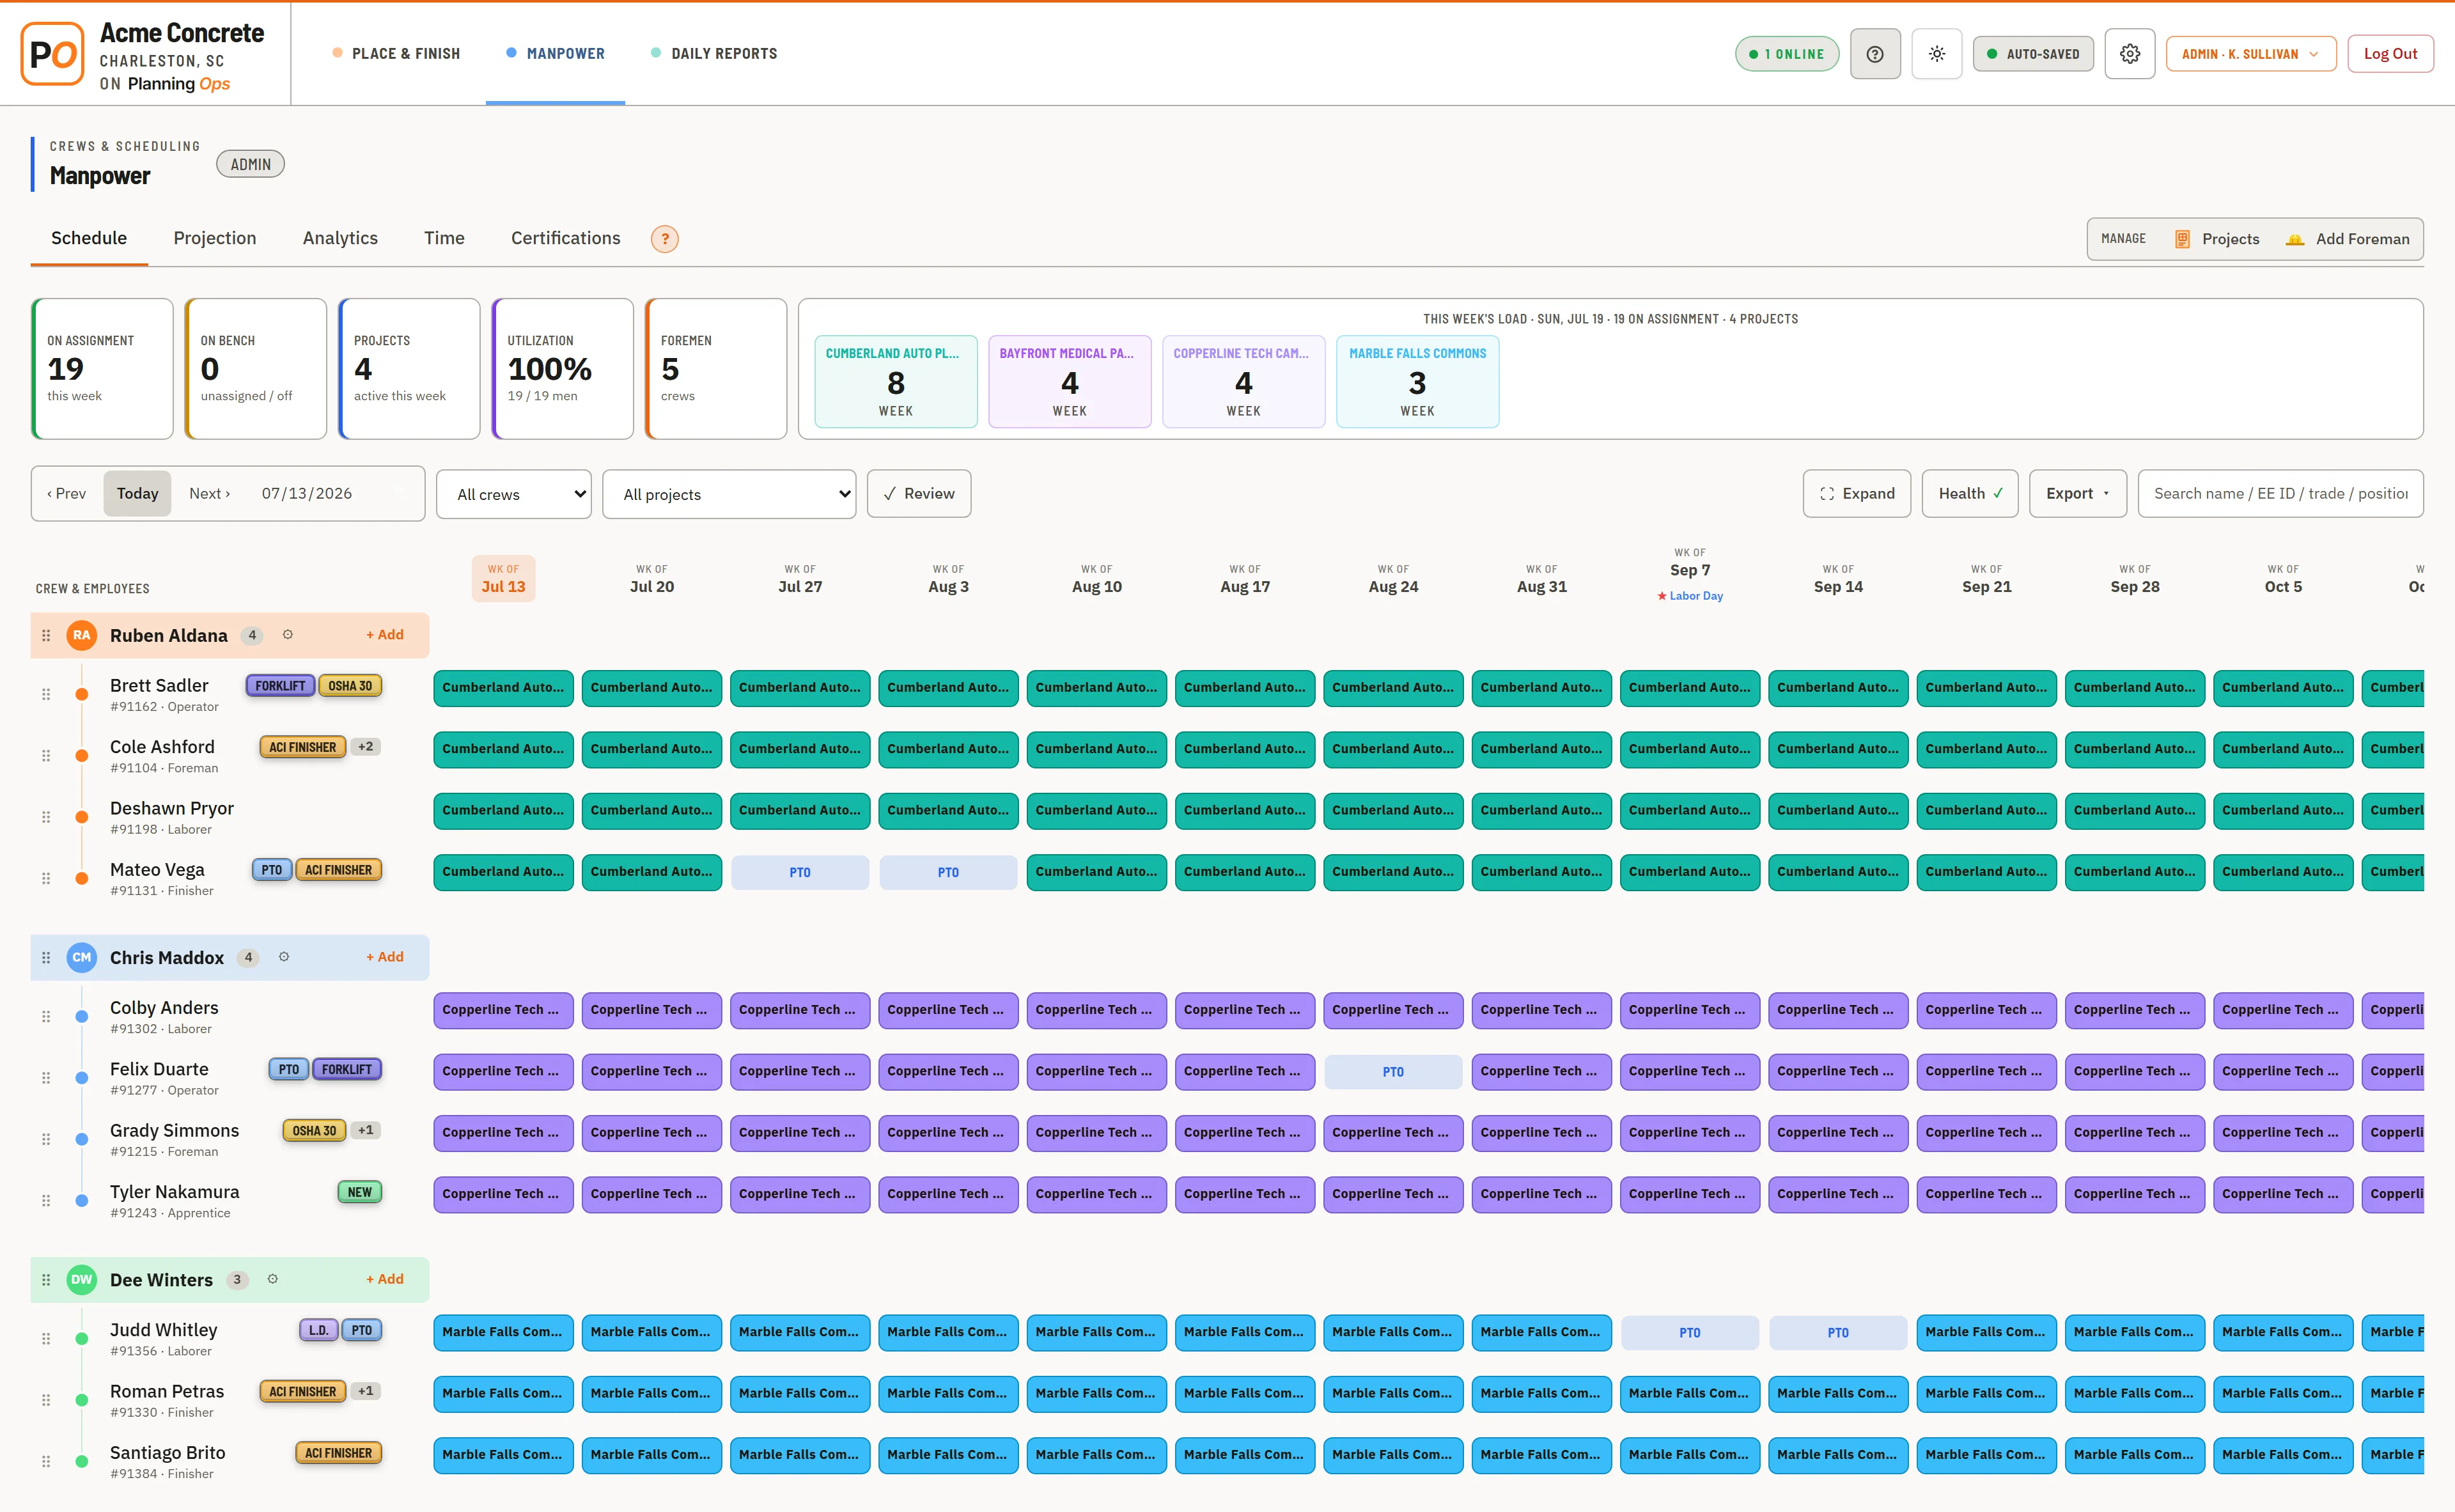Click the help question-mark icon in header
This screenshot has width=2455, height=1512.
click(1874, 54)
